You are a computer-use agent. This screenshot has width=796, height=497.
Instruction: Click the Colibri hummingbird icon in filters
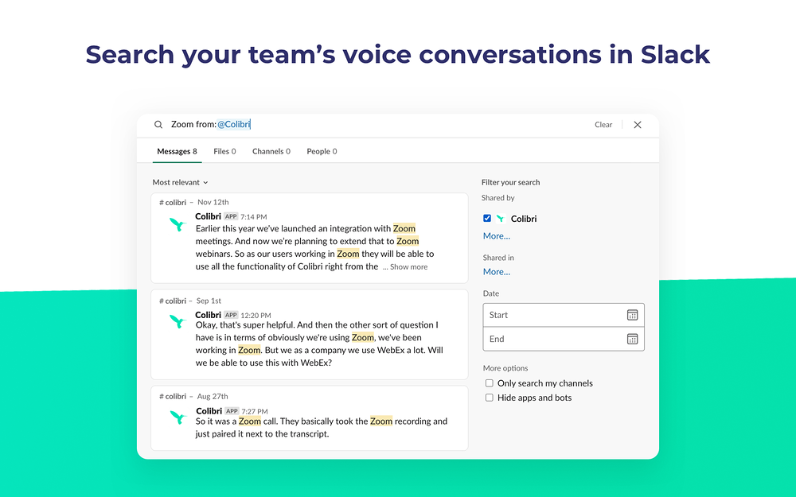(501, 219)
